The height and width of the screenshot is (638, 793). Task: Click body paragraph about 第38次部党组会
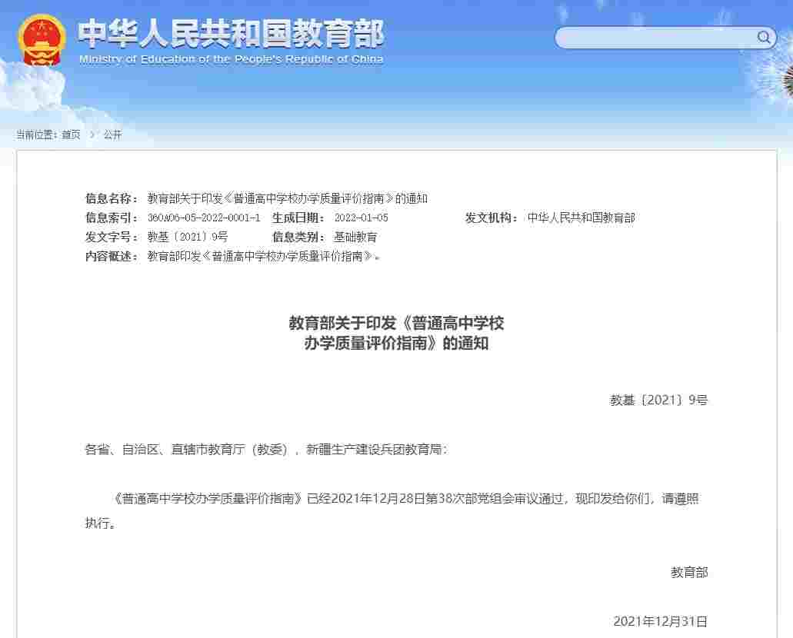tap(392, 511)
